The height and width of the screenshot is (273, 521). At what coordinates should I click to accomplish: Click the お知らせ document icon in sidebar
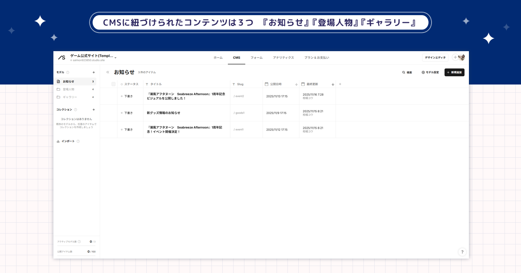58,81
